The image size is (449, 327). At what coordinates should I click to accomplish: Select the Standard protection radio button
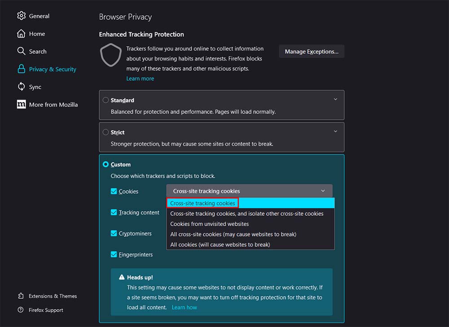pos(106,100)
